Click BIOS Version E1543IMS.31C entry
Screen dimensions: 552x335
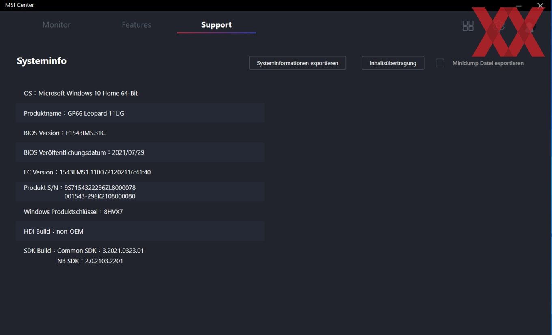pyautogui.click(x=140, y=133)
